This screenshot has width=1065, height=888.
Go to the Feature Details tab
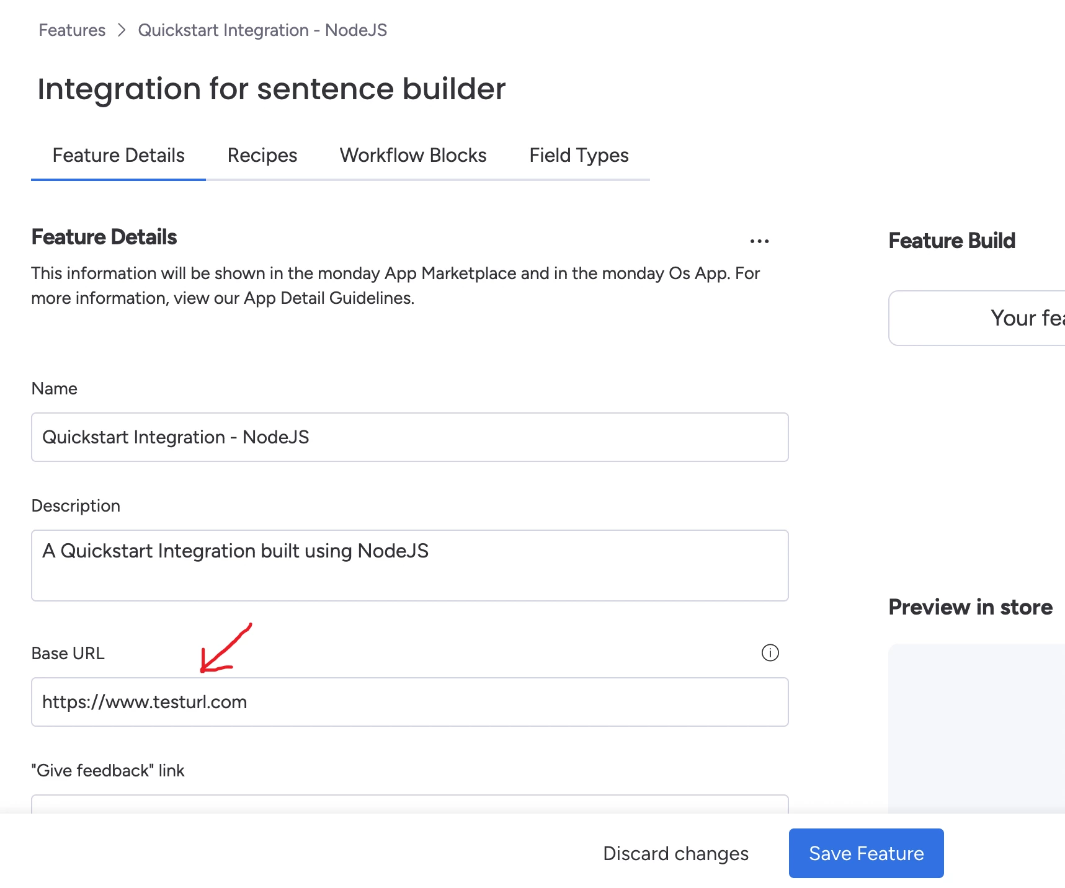coord(118,155)
